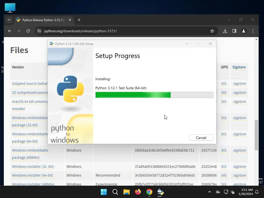264x198 pixels.
Task: Select file size value 10277136
Action: click(209, 150)
